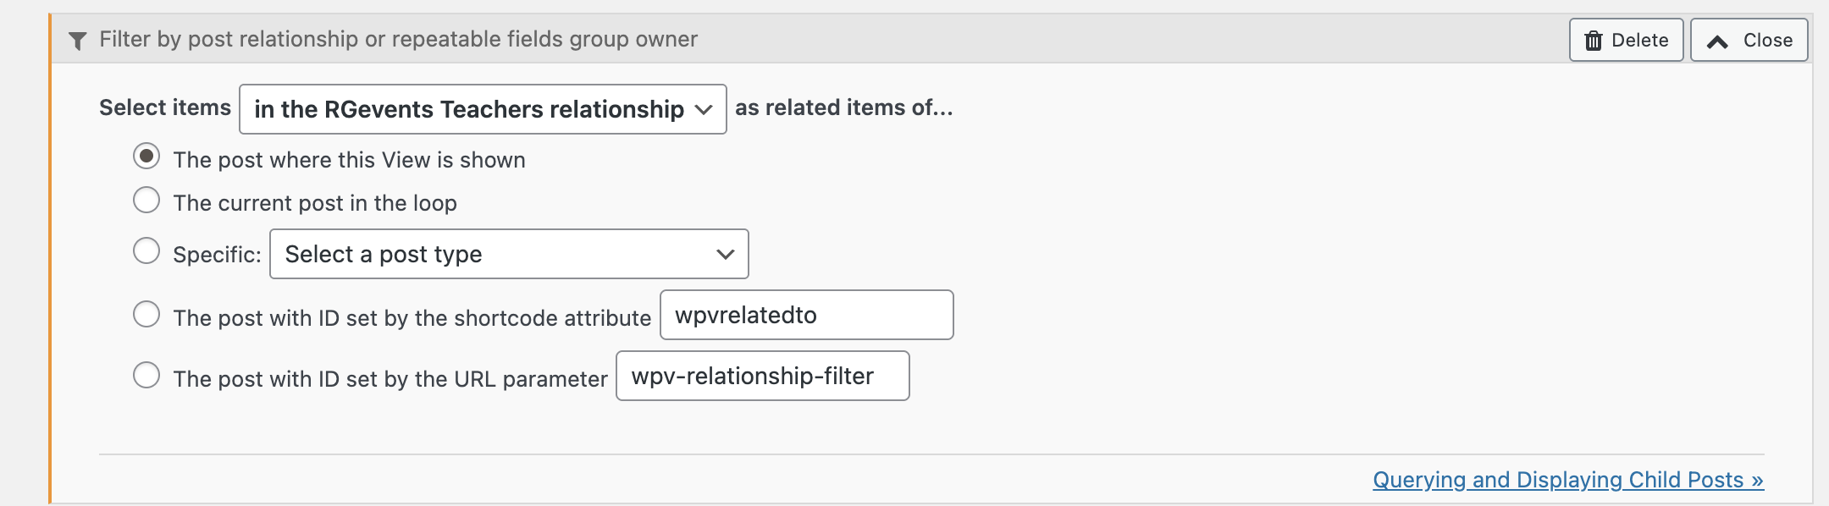
Task: Click the trash can icon
Action: pyautogui.click(x=1594, y=41)
